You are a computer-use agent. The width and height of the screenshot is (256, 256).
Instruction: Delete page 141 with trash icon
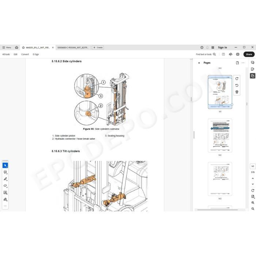(237, 92)
